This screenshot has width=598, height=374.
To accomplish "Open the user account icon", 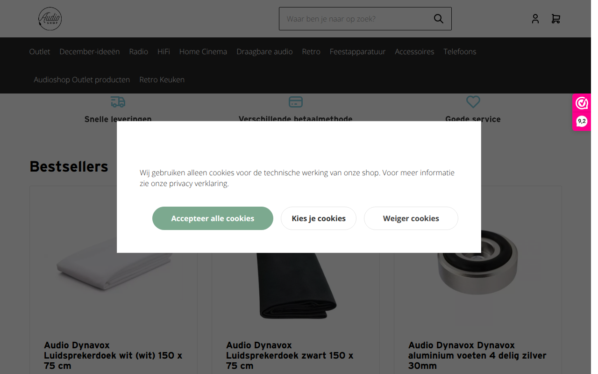I will point(535,19).
